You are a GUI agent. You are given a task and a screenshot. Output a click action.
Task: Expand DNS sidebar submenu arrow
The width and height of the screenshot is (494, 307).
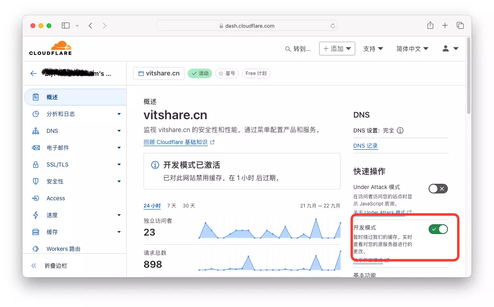[119, 131]
